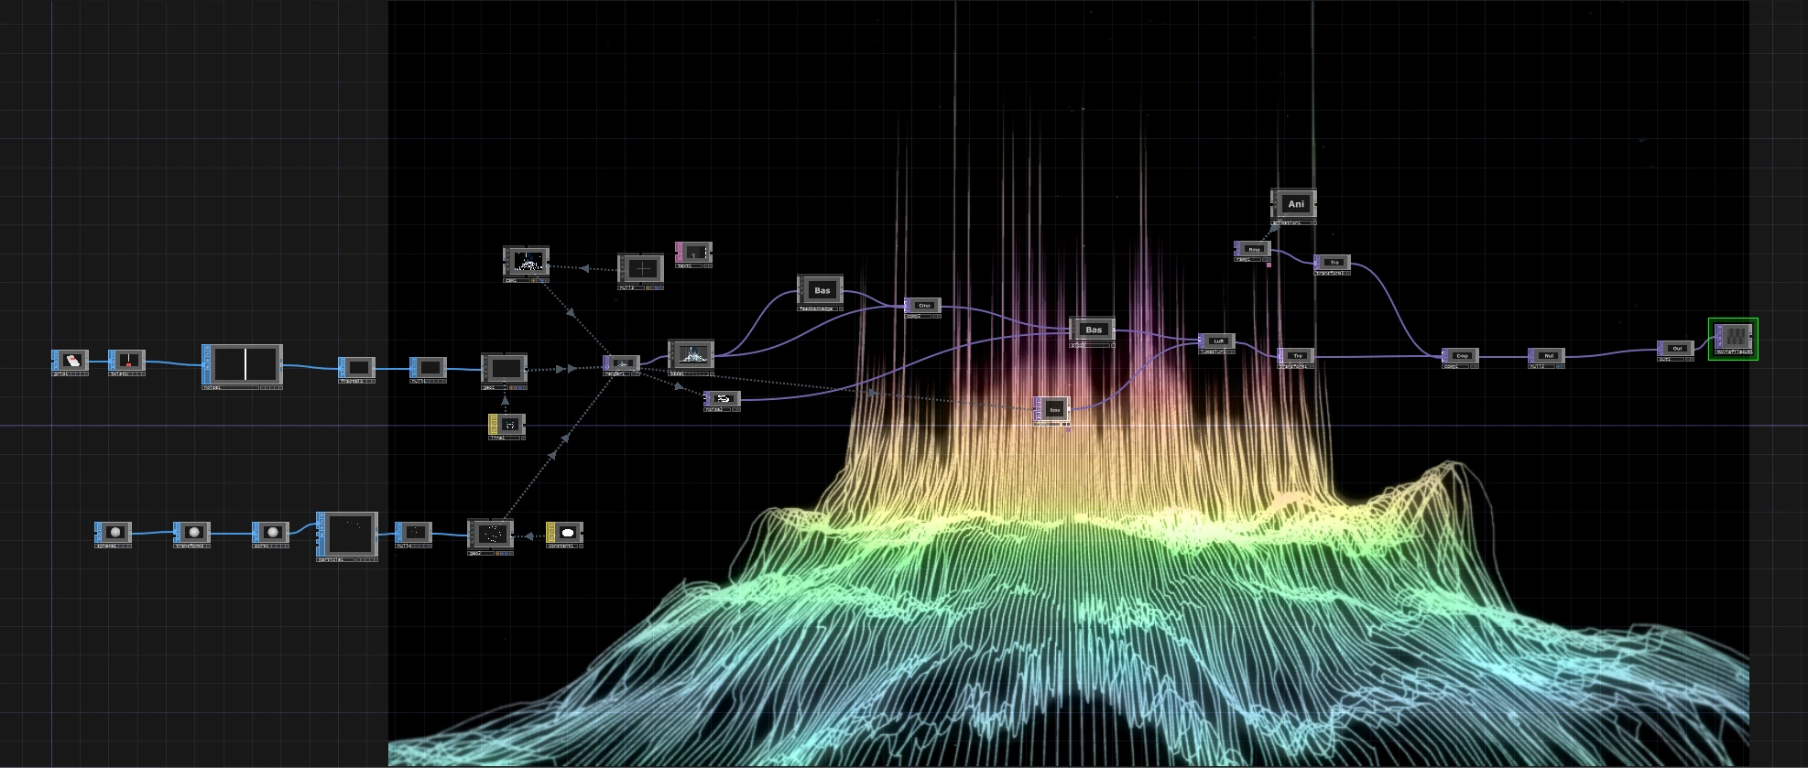Select the Ani animation node
The width and height of the screenshot is (1808, 768).
pos(1295,203)
